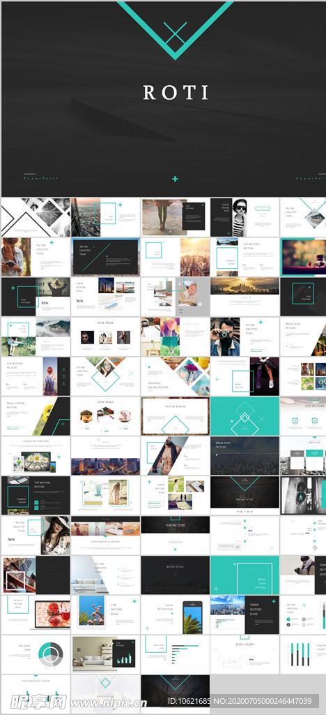Open the woman with sunglasses striped shirt slide

pos(244,218)
